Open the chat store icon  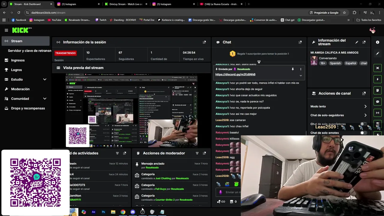[231, 202]
